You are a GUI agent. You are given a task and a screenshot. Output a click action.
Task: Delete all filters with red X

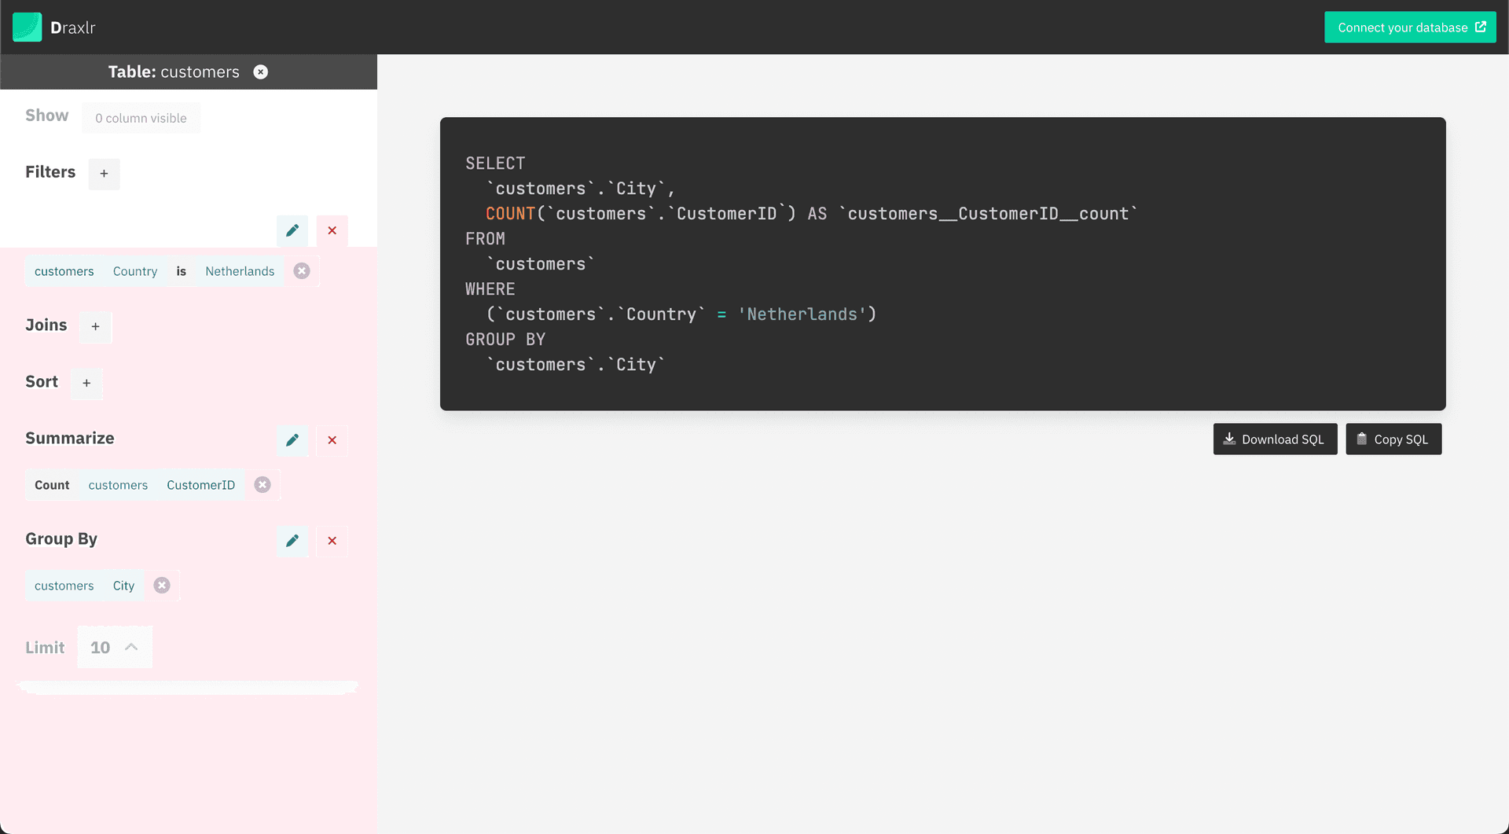[x=332, y=230]
